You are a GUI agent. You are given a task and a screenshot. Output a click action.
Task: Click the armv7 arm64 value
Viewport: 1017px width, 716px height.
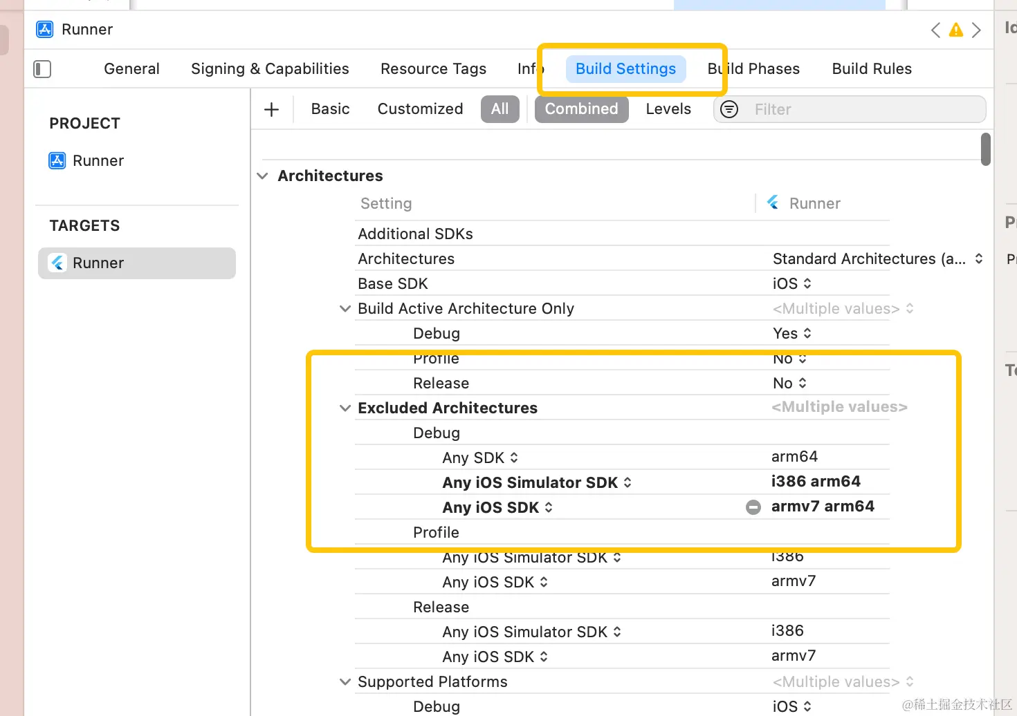[x=823, y=506]
